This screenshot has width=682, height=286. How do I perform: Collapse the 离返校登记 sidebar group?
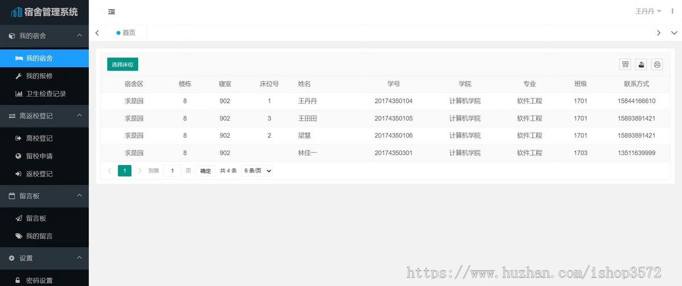pos(79,115)
